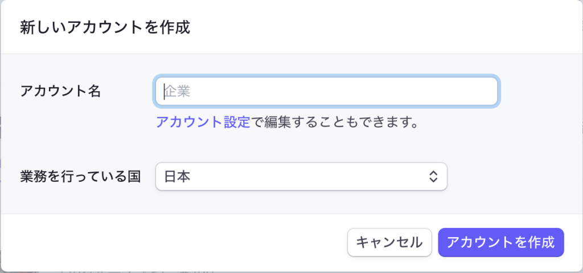Click blank form area right of country dropdown

point(512,177)
